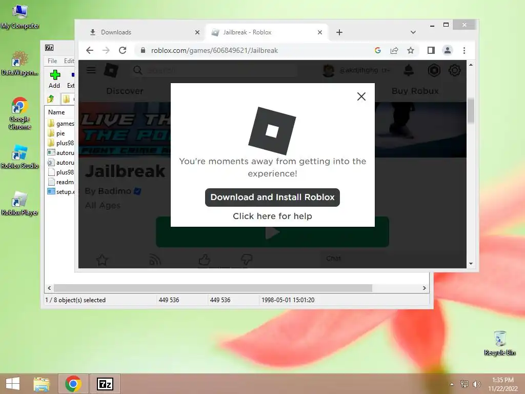Image resolution: width=525 pixels, height=394 pixels.
Task: Open My Computer desktop icon
Action: click(x=20, y=17)
